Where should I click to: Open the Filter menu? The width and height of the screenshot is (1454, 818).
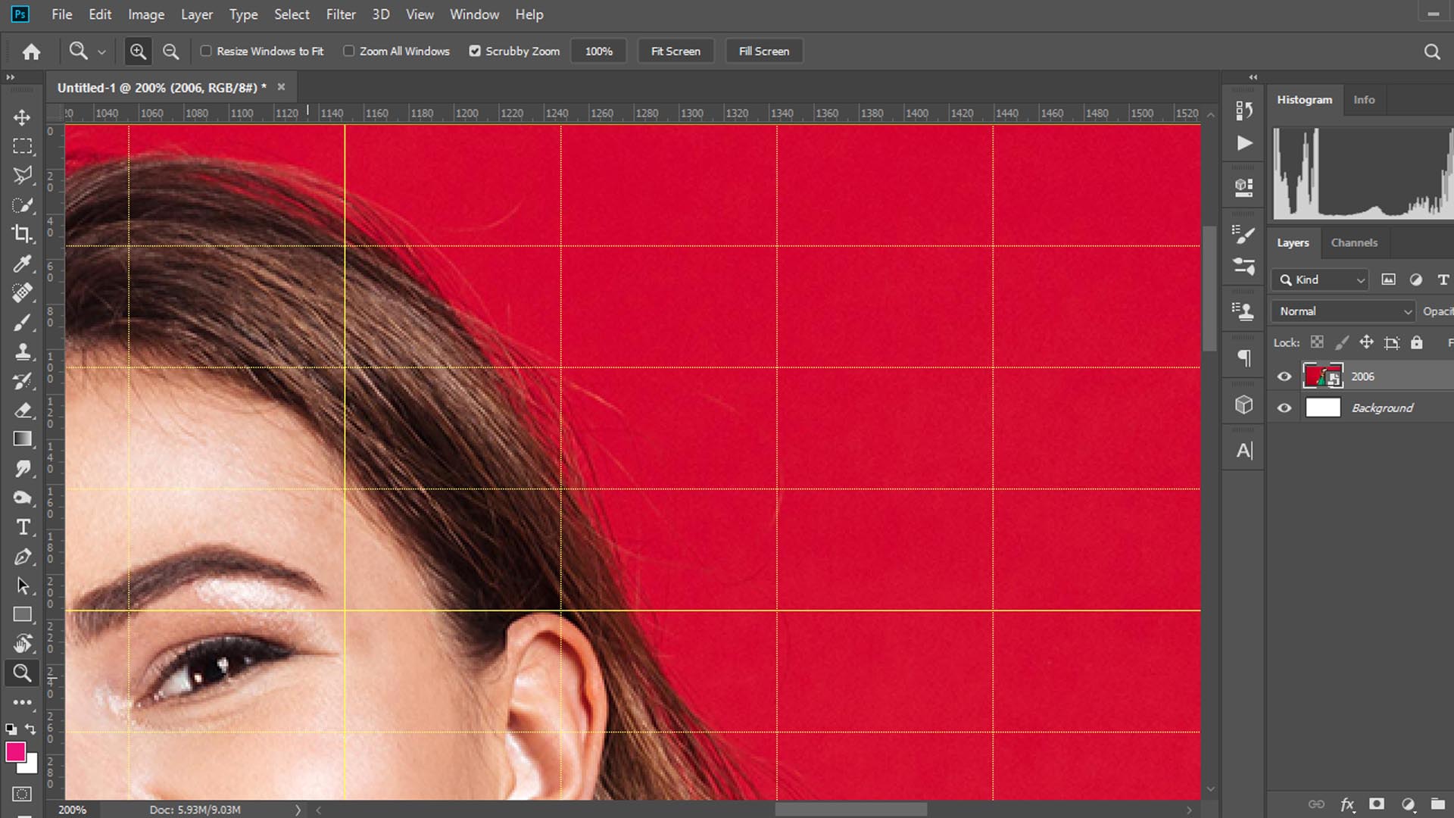point(341,14)
